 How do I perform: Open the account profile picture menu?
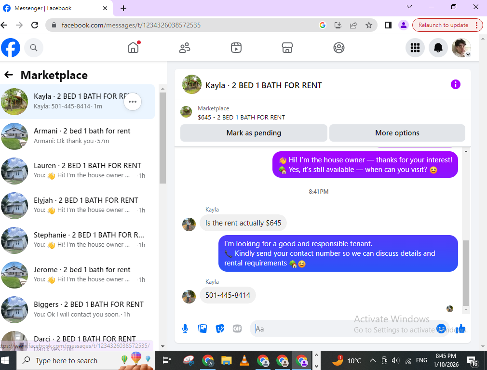pos(461,48)
